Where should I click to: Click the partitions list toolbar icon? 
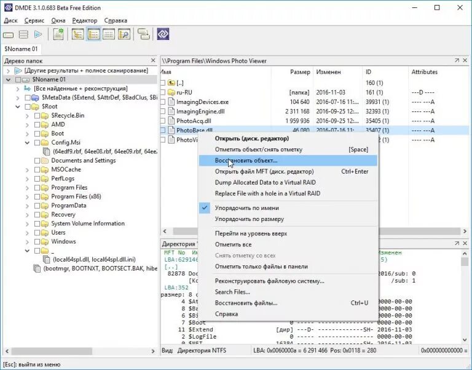(x=23, y=34)
